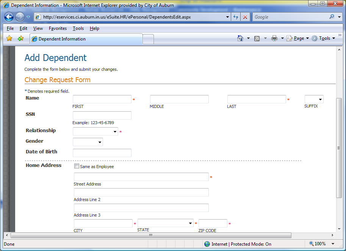This screenshot has height=251, width=346.
Task: Open the recent pages history arrow
Action: click(x=28, y=17)
